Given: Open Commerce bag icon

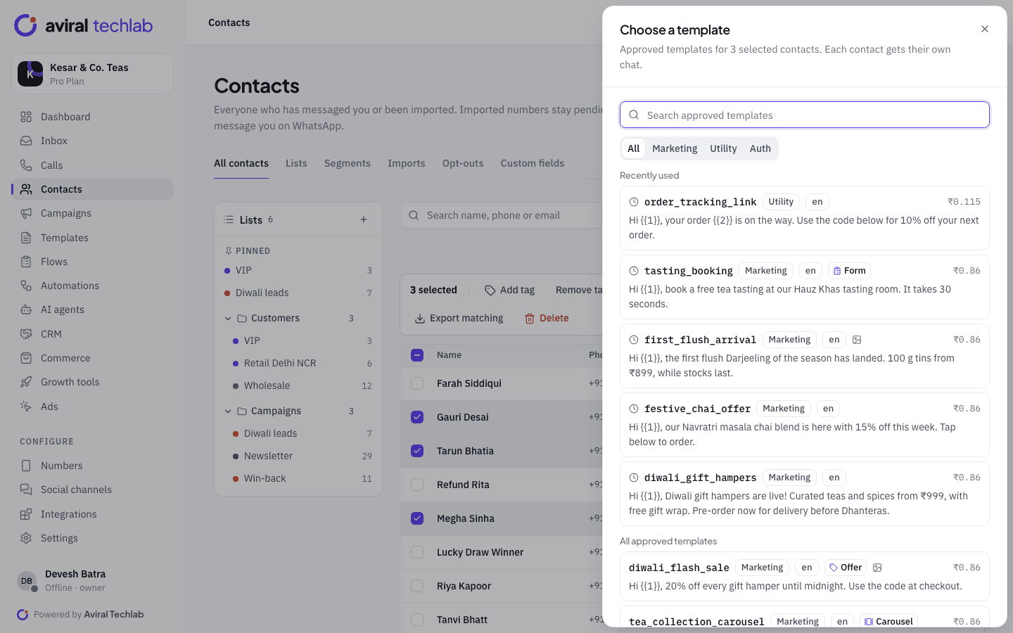Looking at the screenshot, I should point(26,358).
